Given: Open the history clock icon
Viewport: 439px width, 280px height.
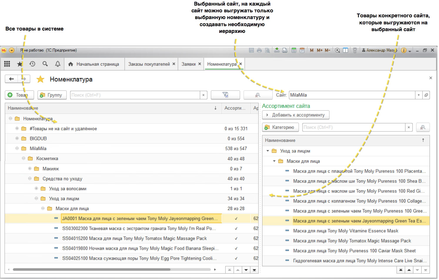Looking at the screenshot, I should [32, 64].
